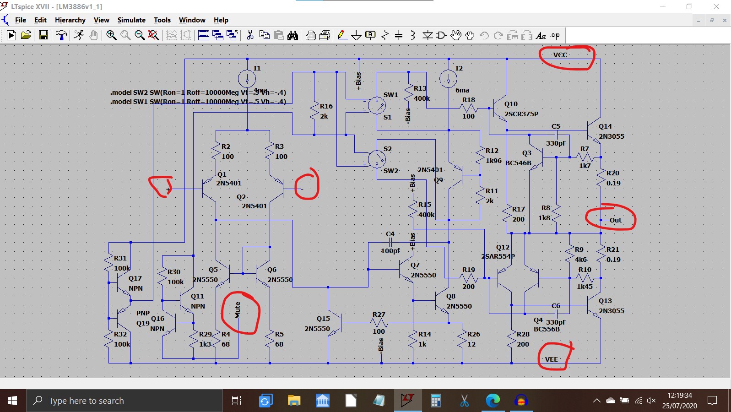The image size is (731, 412).
Task: Select the Copy tool icon
Action: (x=264, y=35)
